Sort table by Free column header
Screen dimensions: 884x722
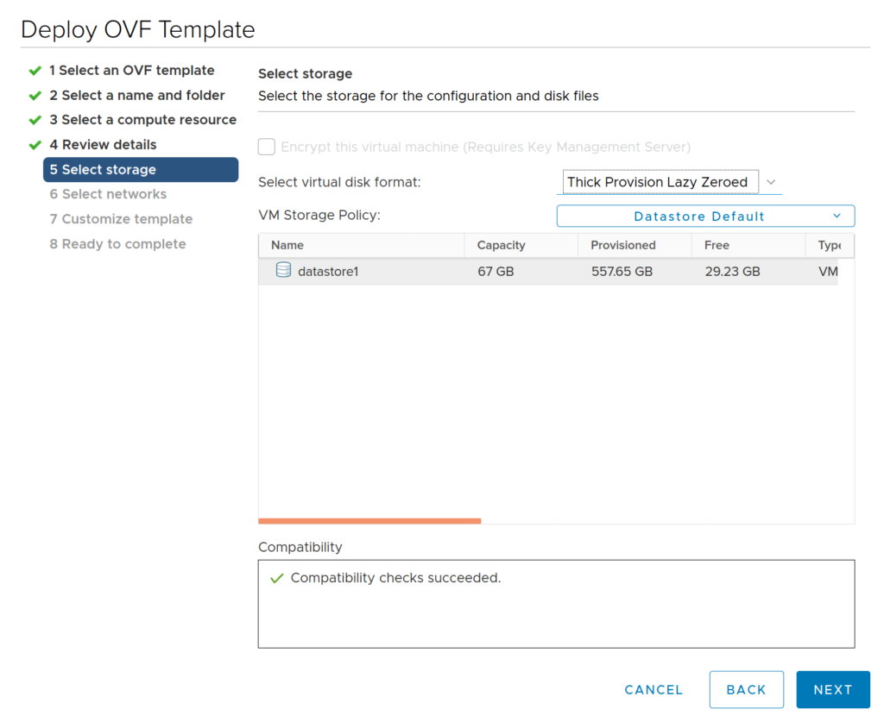pos(748,246)
